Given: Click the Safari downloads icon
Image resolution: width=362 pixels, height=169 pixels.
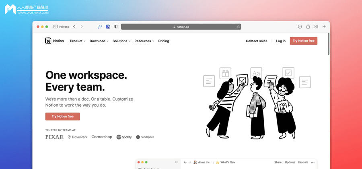Looking at the screenshot, I should click(x=300, y=27).
